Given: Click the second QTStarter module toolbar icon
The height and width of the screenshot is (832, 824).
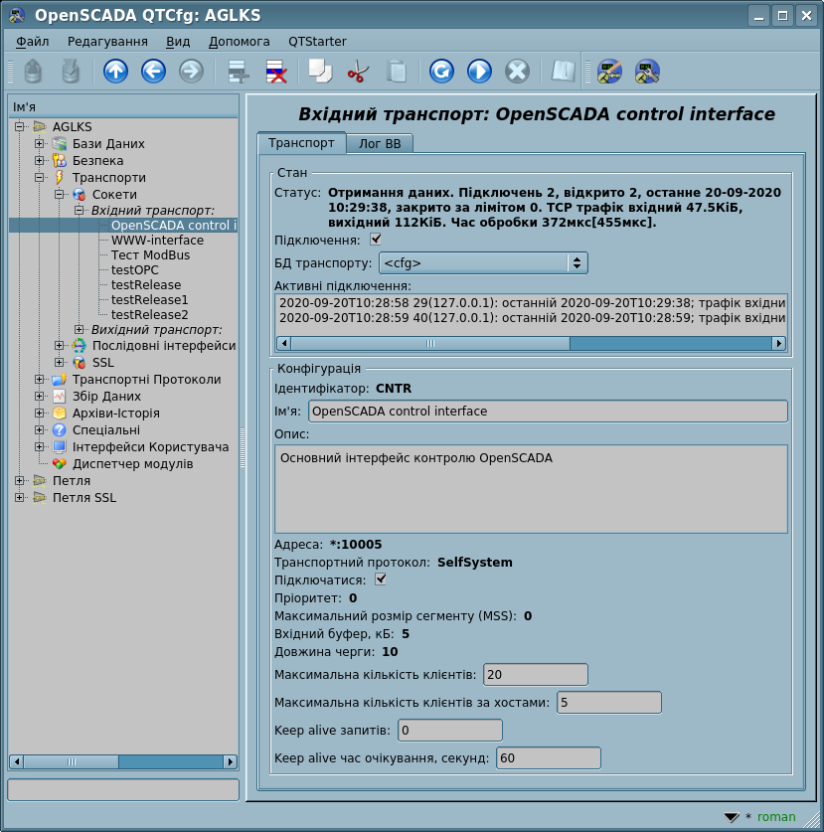Looking at the screenshot, I should pos(647,72).
